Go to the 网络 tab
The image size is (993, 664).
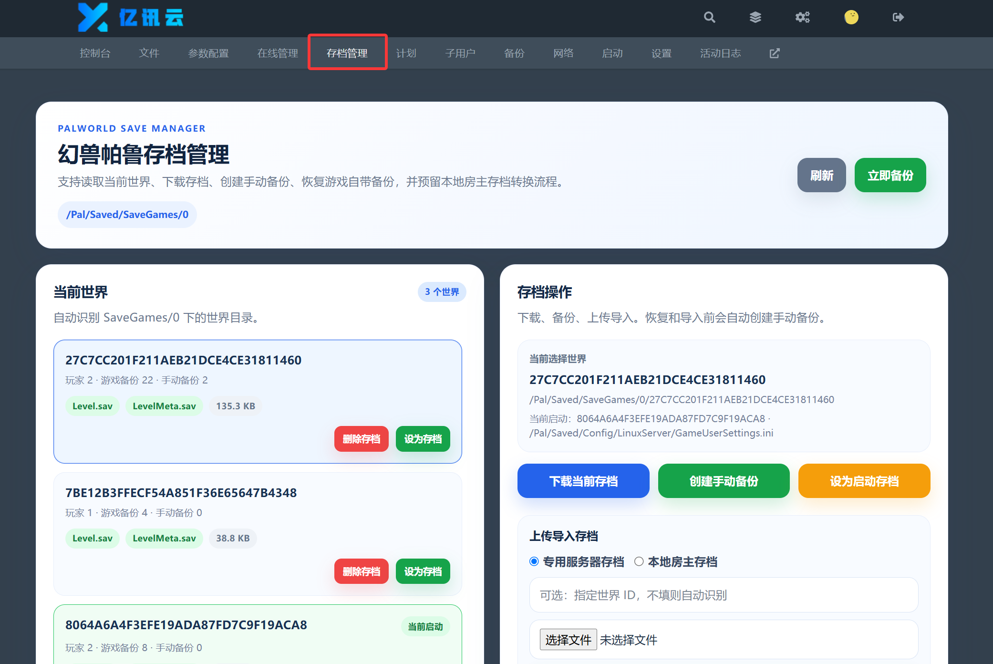click(563, 53)
